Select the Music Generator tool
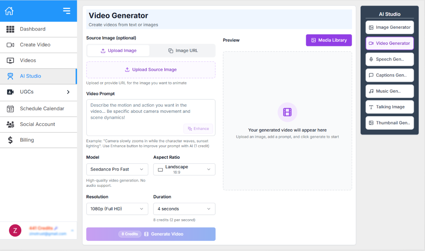425x251 pixels. (x=389, y=91)
